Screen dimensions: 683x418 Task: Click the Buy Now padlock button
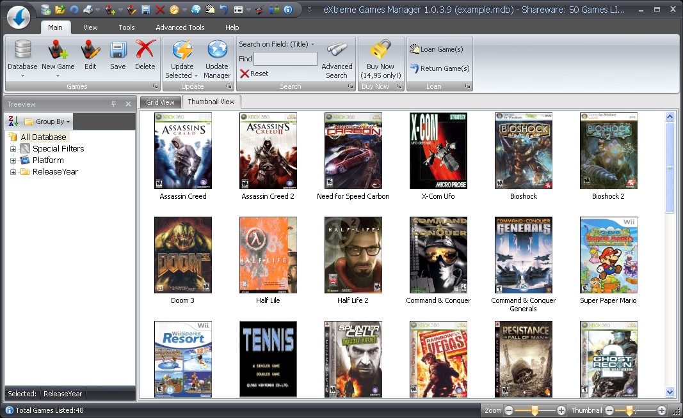(380, 59)
